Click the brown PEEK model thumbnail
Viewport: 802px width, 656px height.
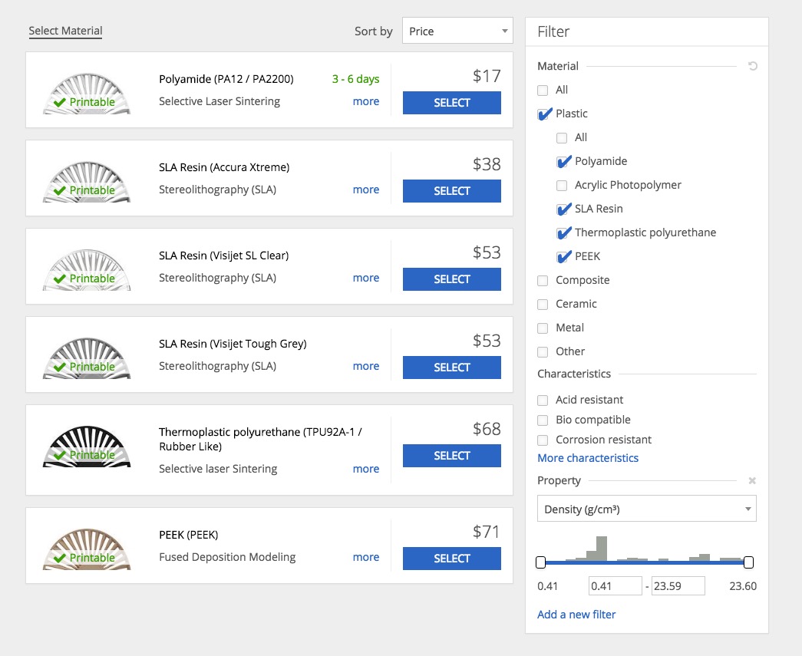pos(86,549)
